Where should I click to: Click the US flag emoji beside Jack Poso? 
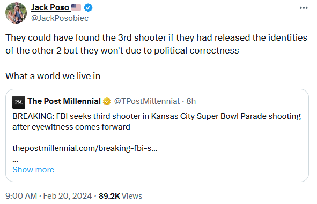pos(76,7)
